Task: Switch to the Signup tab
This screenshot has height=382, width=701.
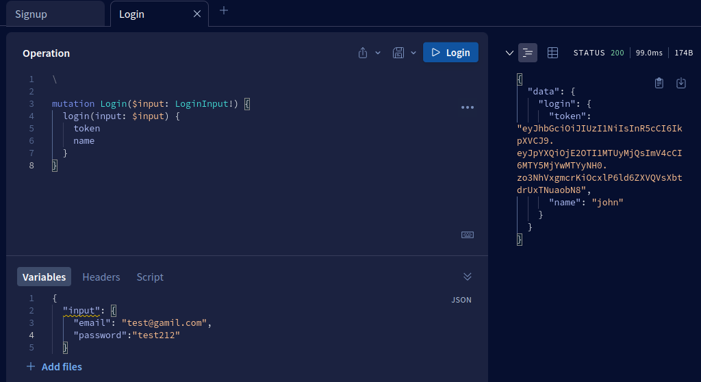Action: [x=55, y=14]
